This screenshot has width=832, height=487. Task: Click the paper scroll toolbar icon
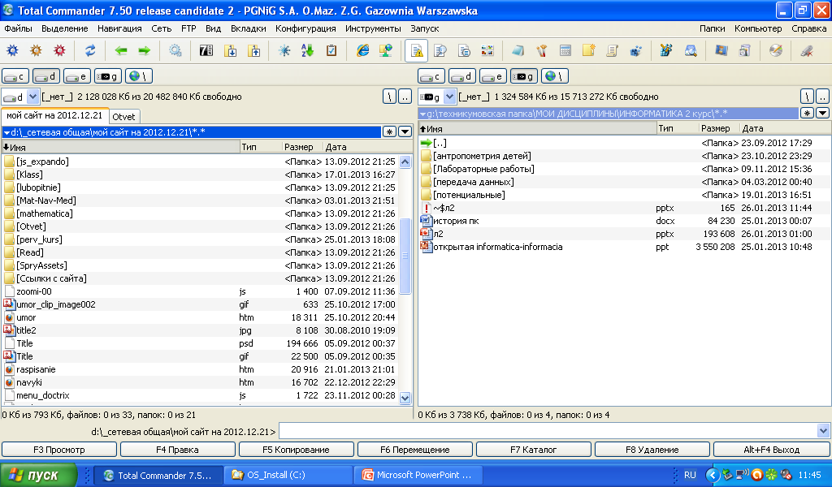pyautogui.click(x=612, y=51)
